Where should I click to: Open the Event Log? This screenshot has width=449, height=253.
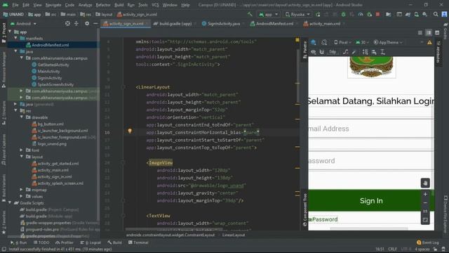click(428, 242)
